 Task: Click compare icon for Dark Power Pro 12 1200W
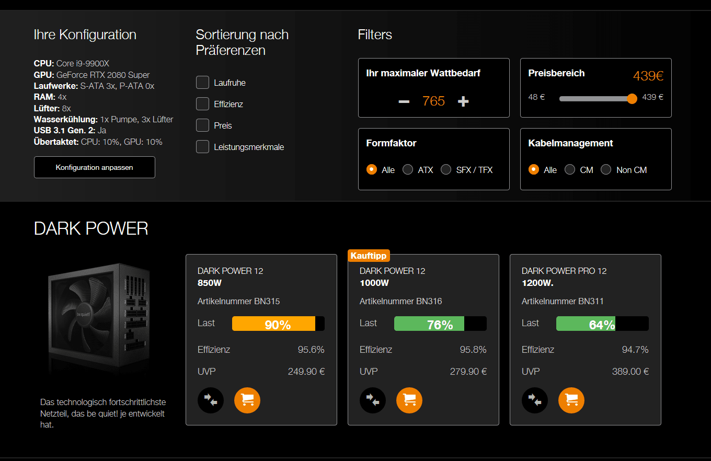(535, 400)
